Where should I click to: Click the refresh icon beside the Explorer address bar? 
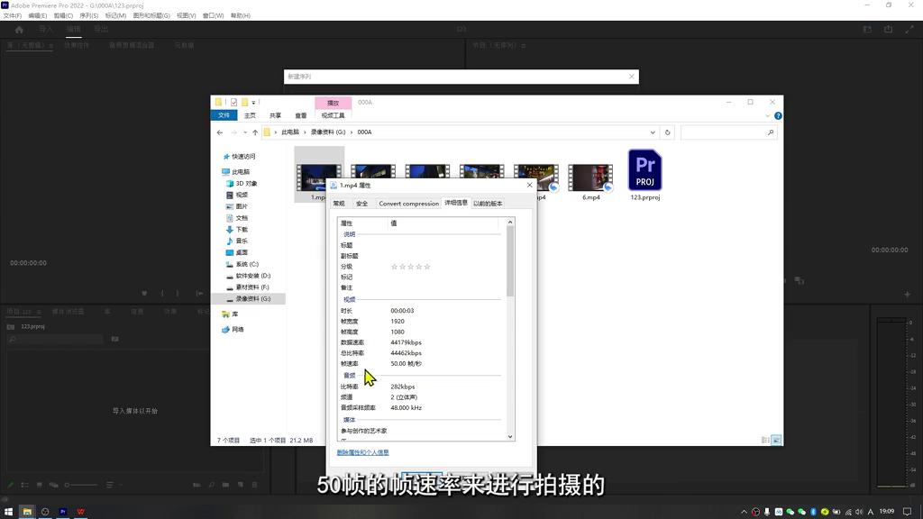(x=667, y=132)
